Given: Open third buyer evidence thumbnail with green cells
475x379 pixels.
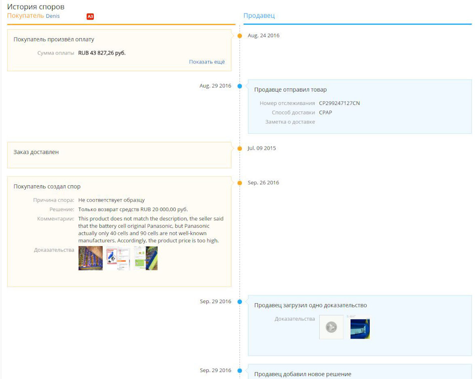Looking at the screenshot, I should point(145,258).
